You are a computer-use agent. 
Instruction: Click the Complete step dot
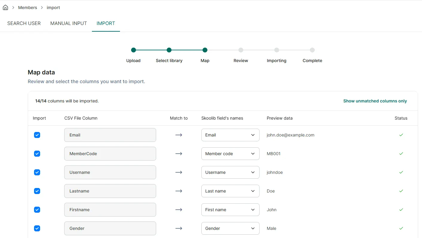(312, 50)
